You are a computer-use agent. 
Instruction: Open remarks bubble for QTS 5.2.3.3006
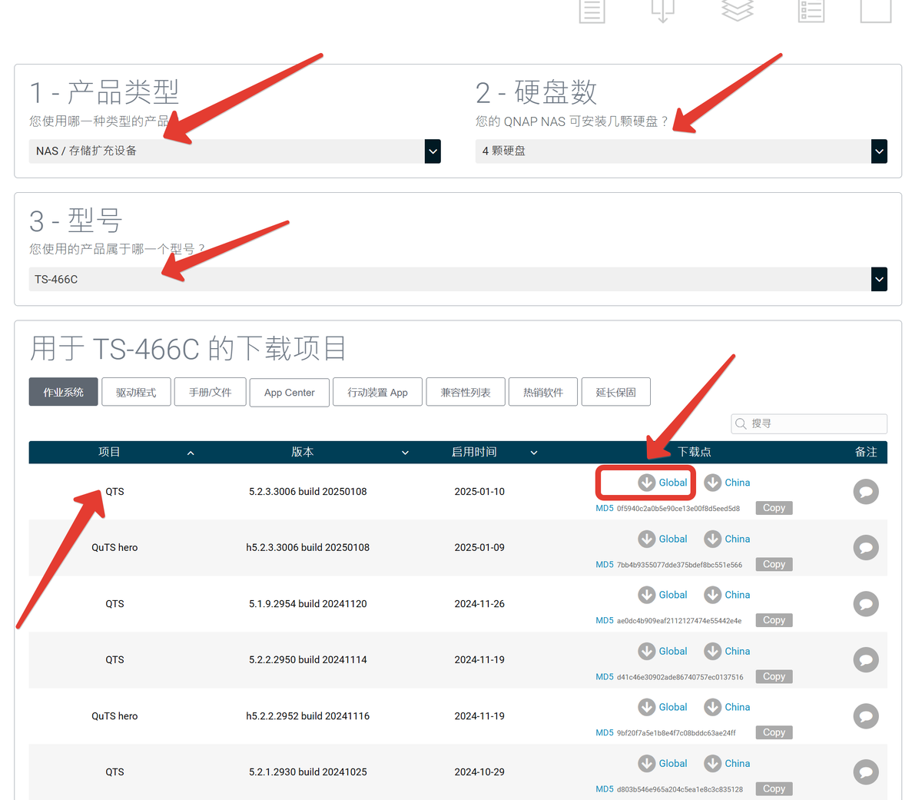tap(866, 492)
